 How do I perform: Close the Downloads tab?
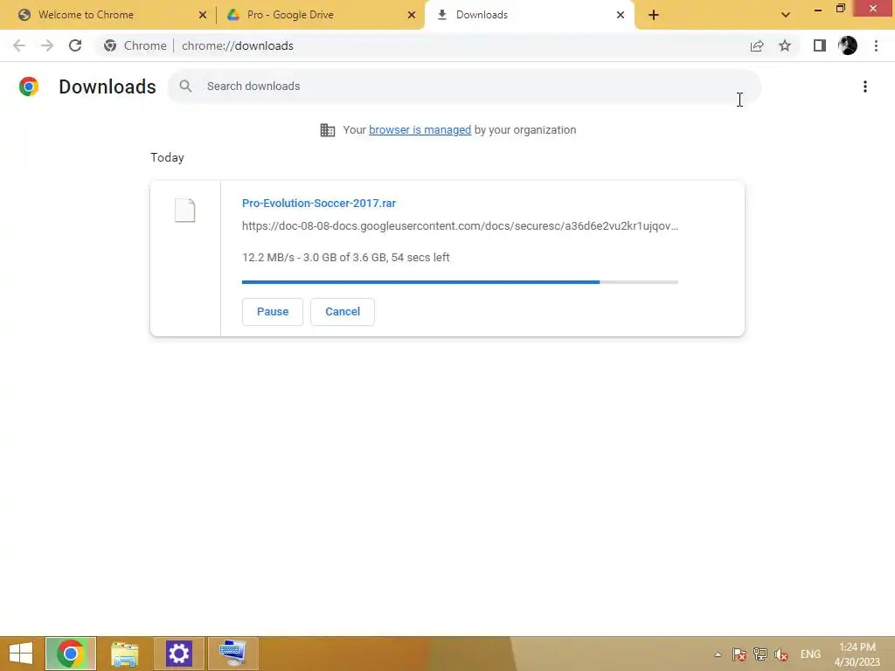click(x=621, y=15)
